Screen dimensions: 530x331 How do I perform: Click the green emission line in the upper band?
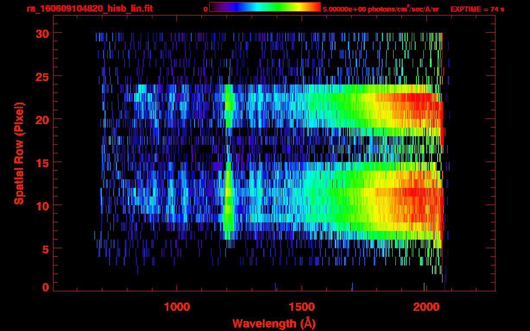[228, 106]
